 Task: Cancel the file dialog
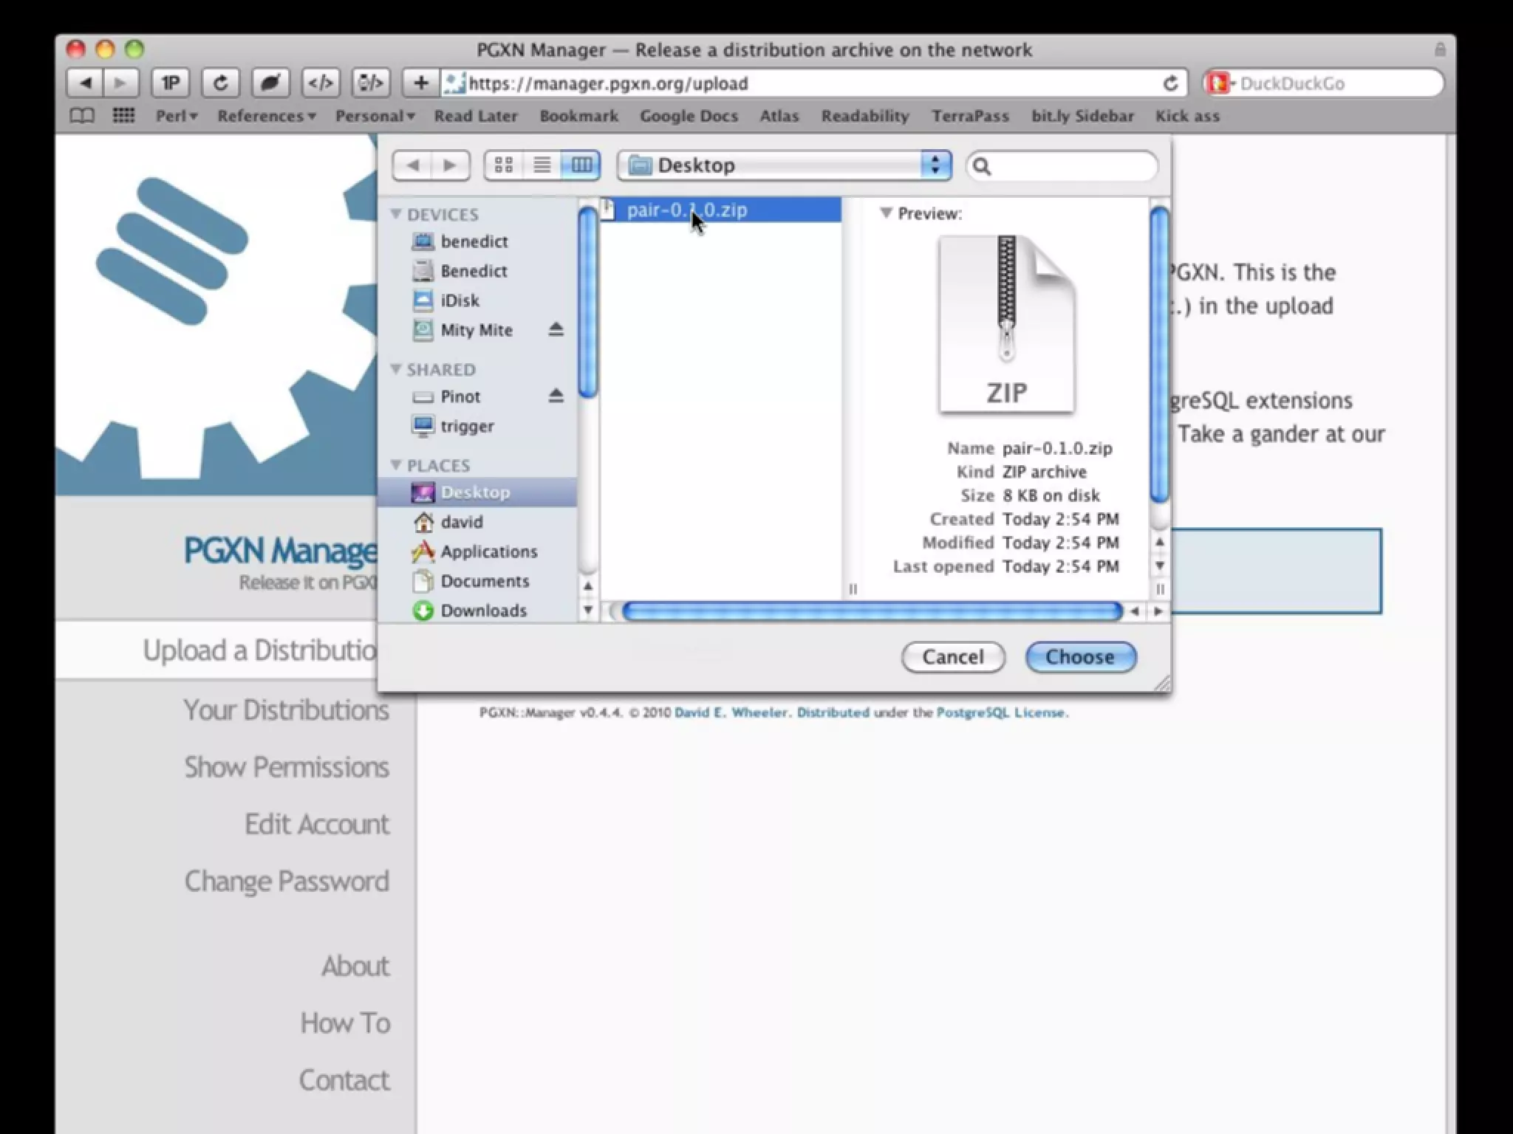953,657
